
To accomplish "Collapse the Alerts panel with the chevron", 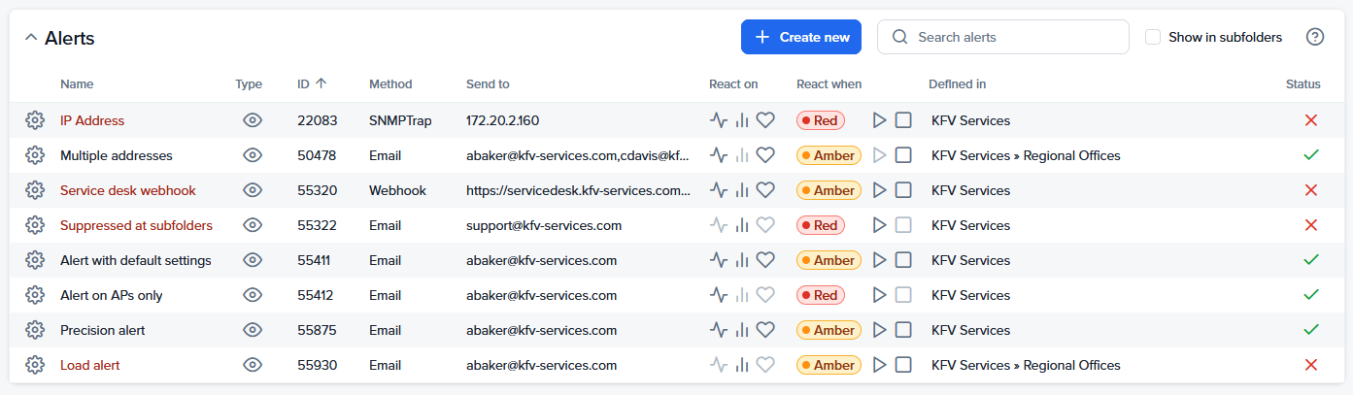I will pos(30,37).
